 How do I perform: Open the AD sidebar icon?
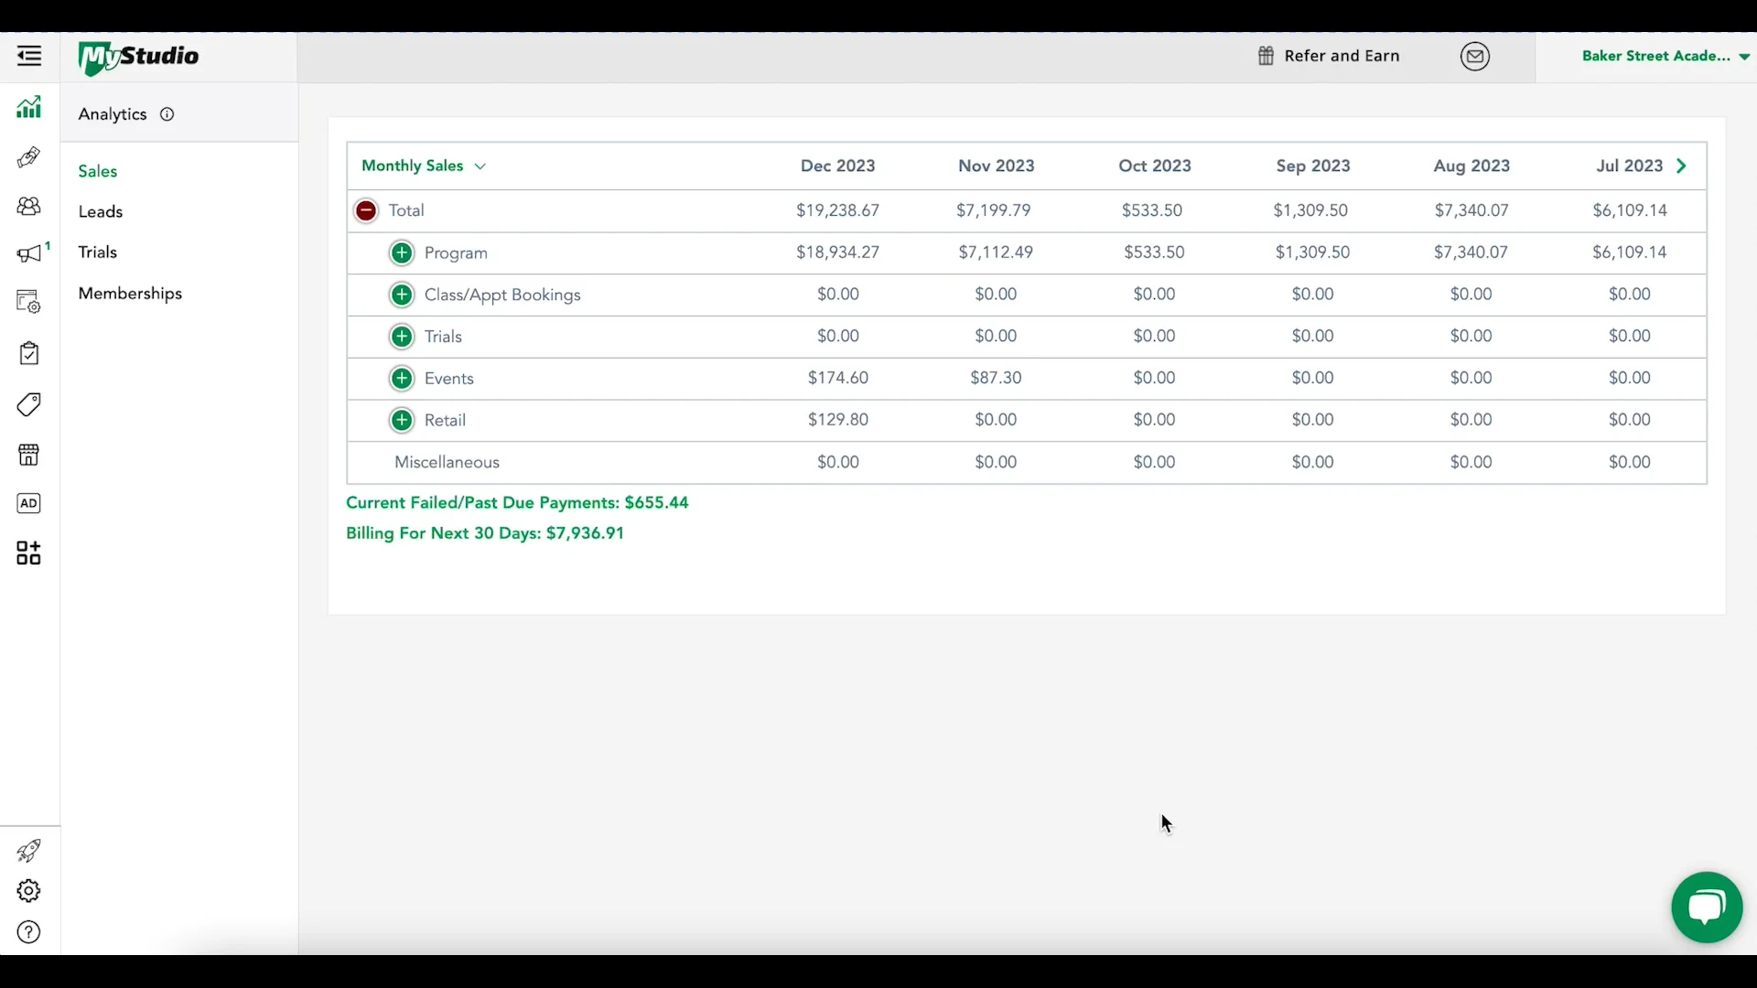pyautogui.click(x=29, y=503)
